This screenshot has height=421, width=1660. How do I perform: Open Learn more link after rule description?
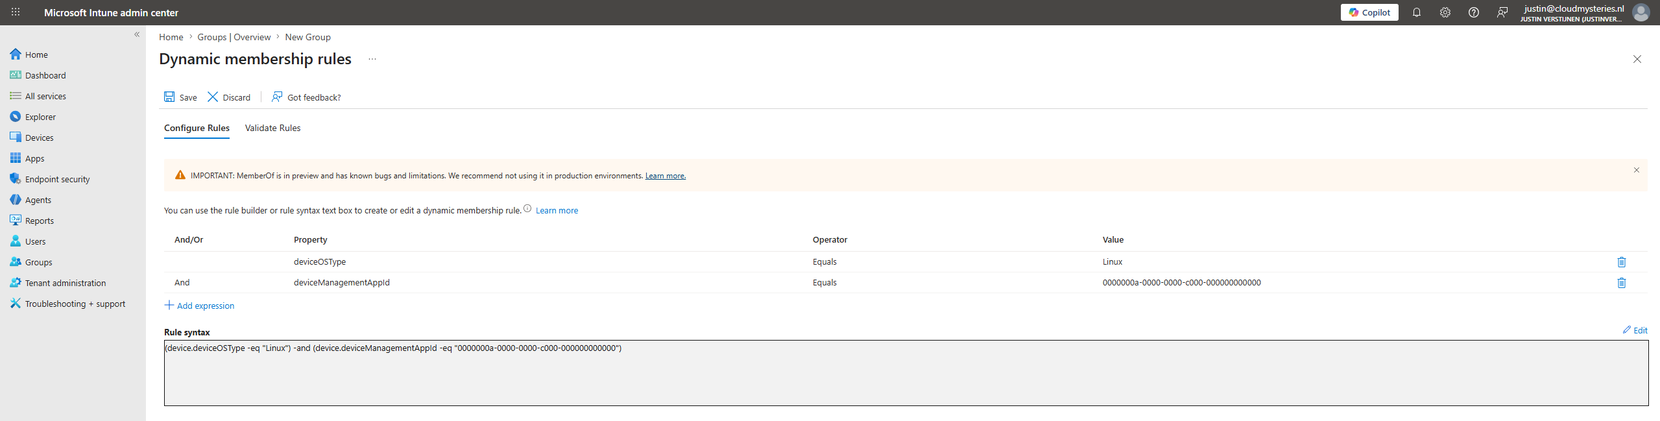pyautogui.click(x=557, y=211)
